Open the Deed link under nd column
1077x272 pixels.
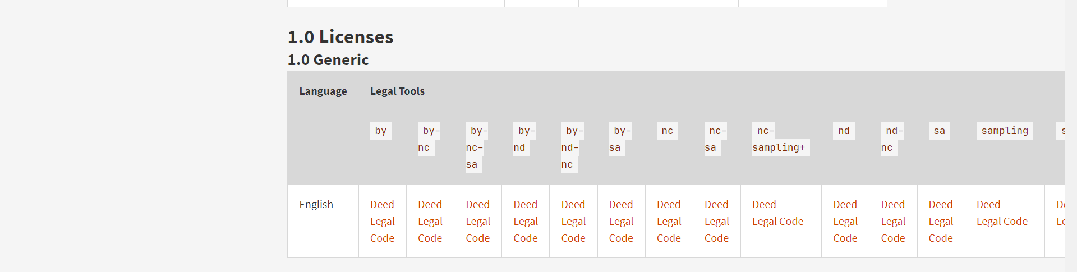[x=845, y=205]
